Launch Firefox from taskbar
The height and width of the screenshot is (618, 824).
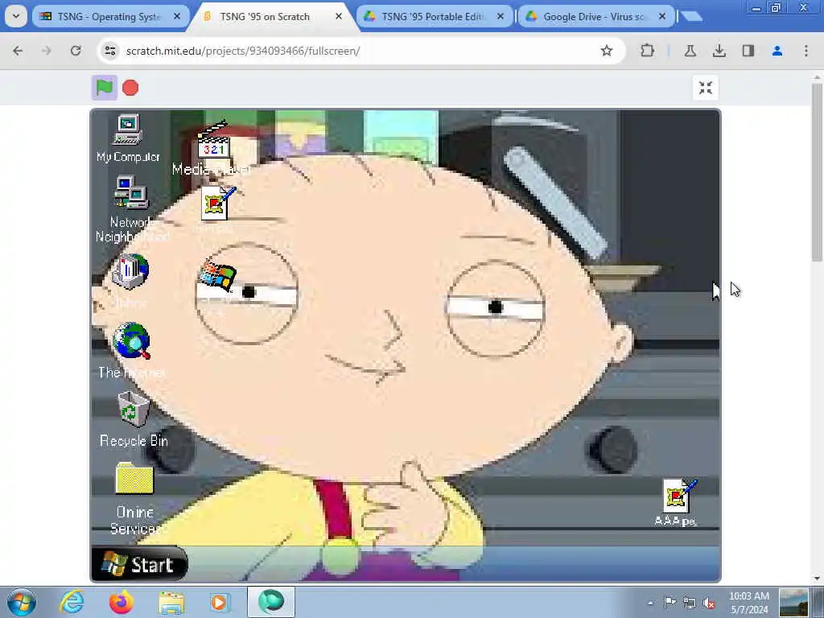[x=122, y=602]
